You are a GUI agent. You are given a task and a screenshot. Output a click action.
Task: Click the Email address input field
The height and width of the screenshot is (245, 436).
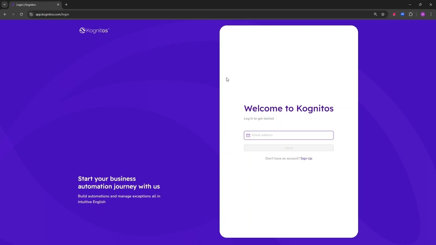pos(289,135)
